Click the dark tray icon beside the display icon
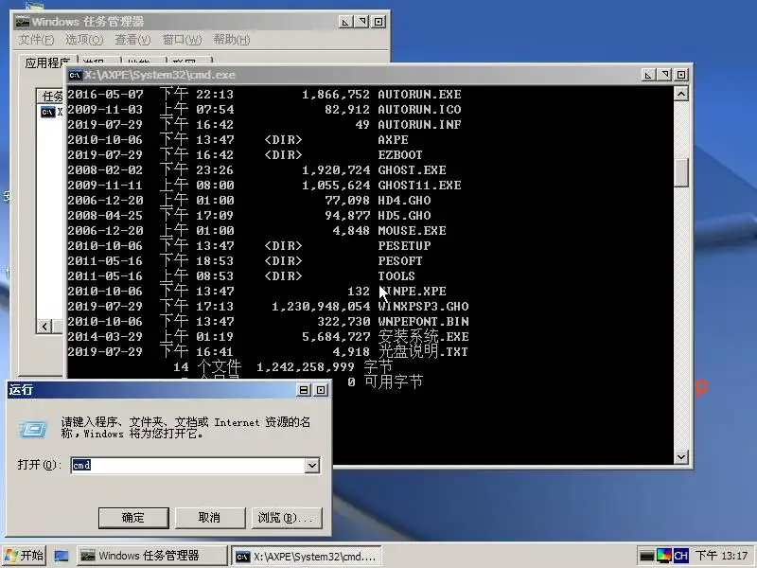 coord(647,556)
